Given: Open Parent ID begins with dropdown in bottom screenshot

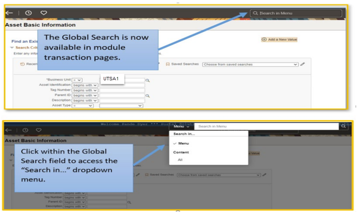Looking at the screenshot, I should (x=75, y=202).
